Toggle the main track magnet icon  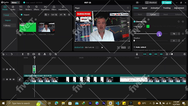145,54
